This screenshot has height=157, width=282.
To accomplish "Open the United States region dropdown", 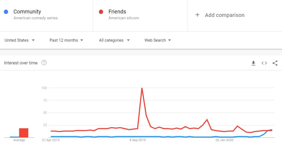I will 20,40.
